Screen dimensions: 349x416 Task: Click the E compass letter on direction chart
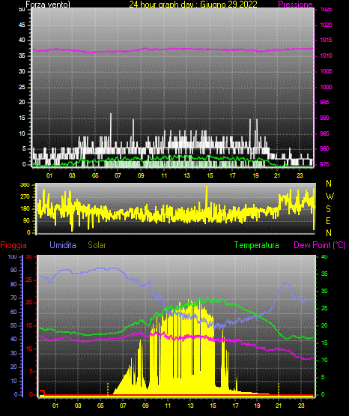(328, 220)
